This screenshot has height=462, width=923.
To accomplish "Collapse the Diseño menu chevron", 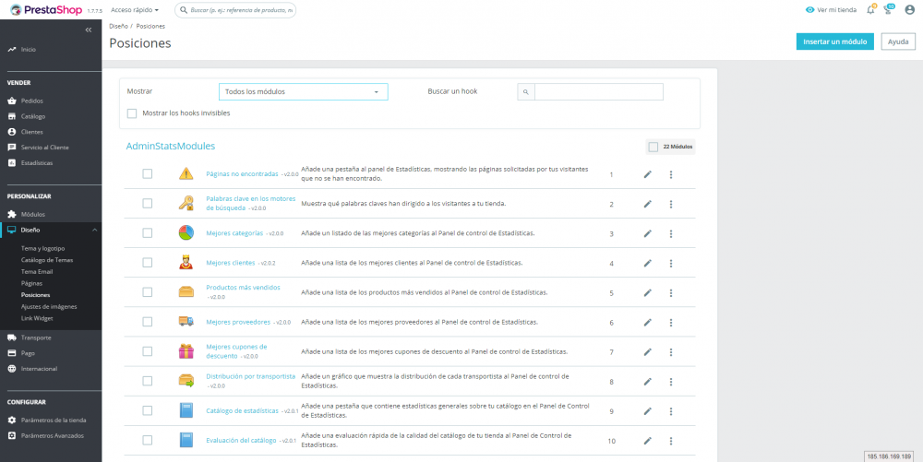I will pyautogui.click(x=95, y=230).
